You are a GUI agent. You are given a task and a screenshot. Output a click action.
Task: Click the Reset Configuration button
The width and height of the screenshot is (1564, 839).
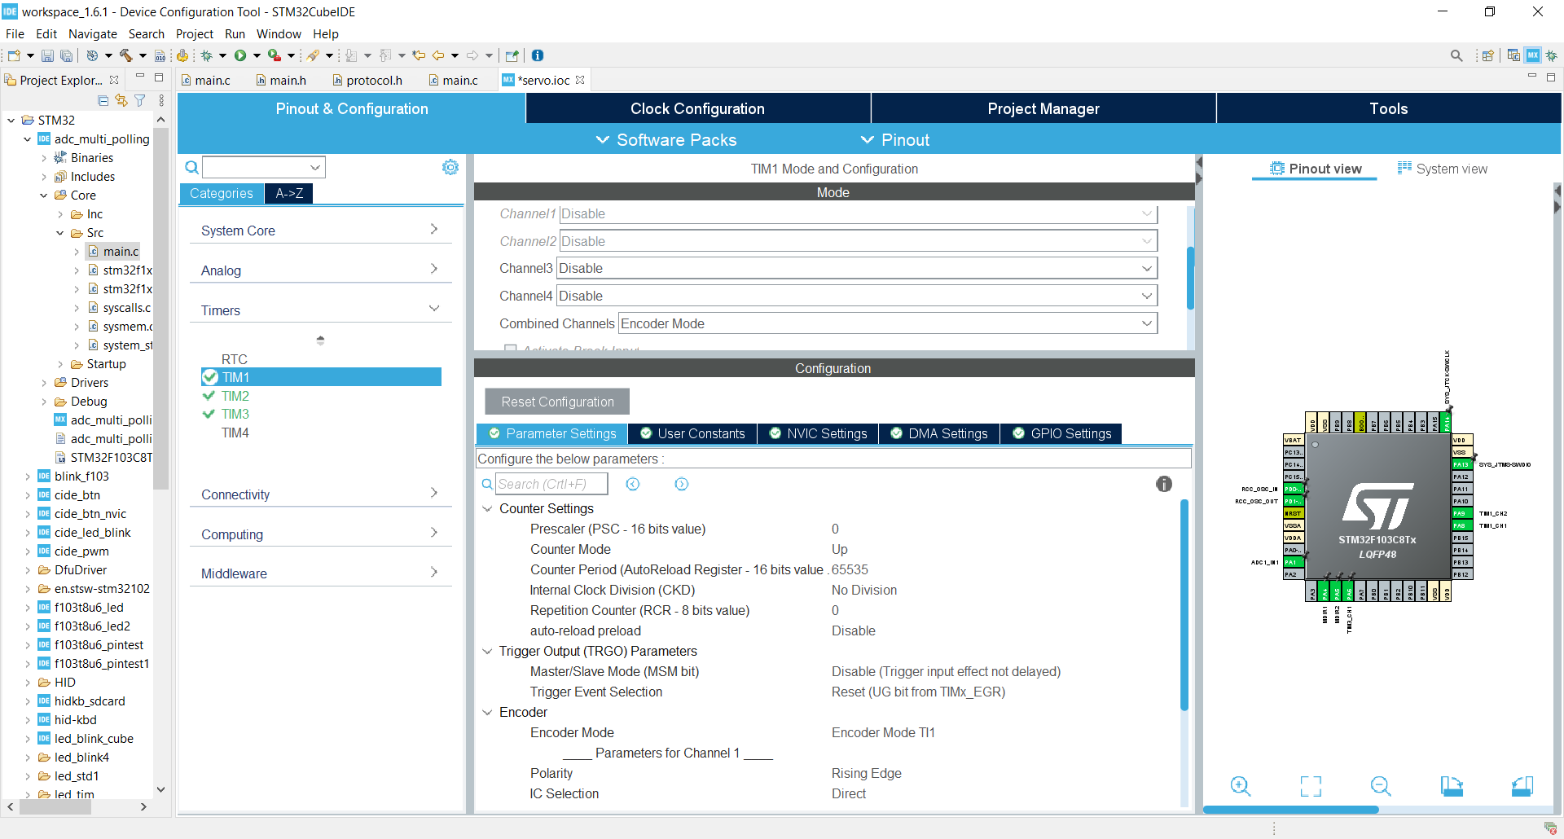tap(557, 402)
